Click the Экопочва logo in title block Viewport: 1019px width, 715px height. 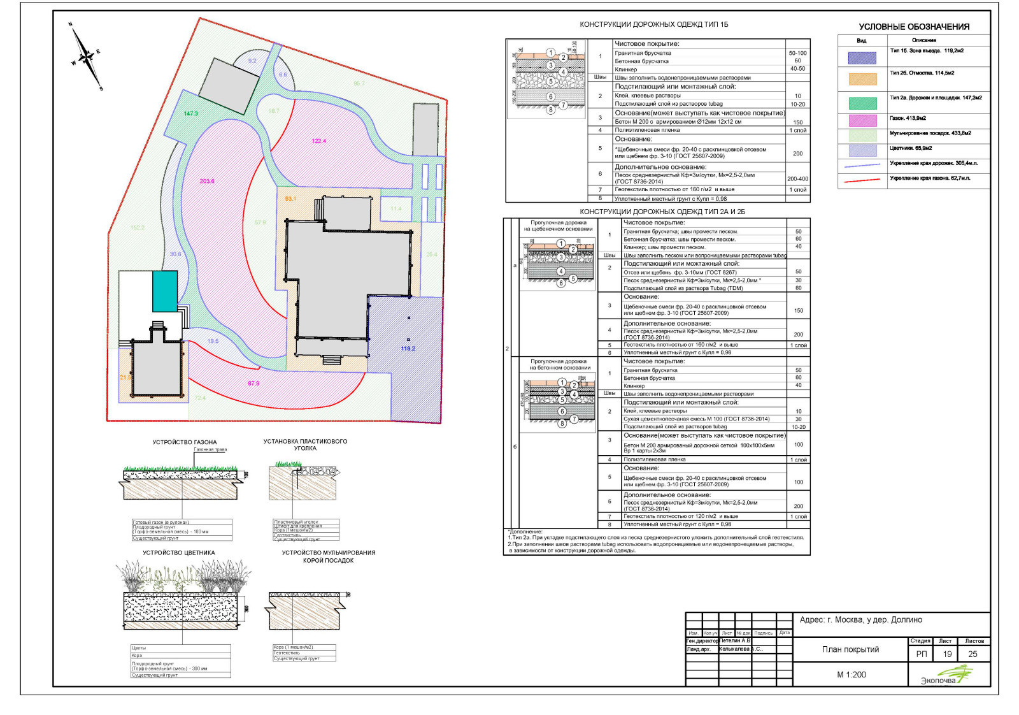pyautogui.click(x=947, y=675)
